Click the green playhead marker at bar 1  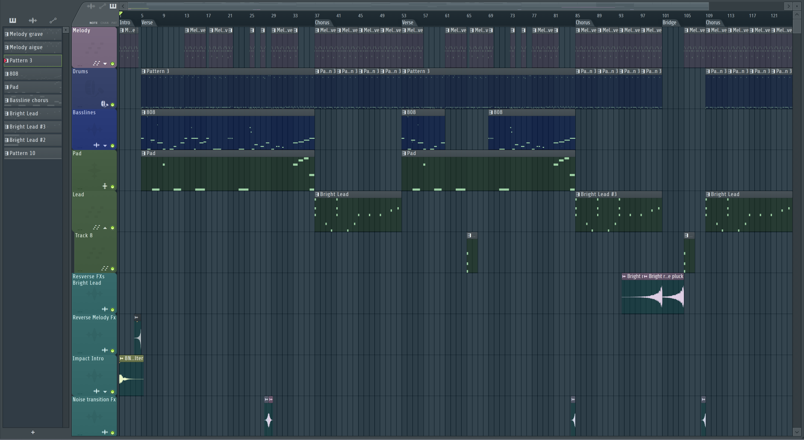121,14
